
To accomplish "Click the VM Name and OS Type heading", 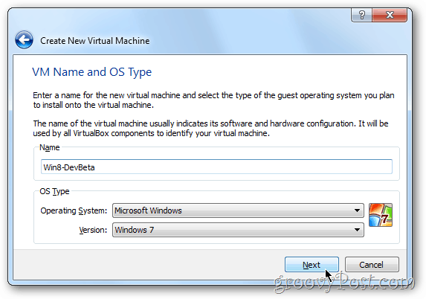I will pos(92,72).
